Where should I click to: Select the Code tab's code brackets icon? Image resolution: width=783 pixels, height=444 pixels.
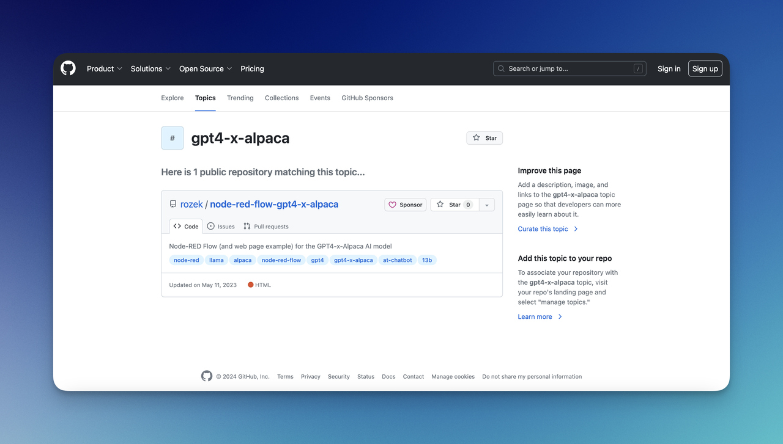coord(177,226)
